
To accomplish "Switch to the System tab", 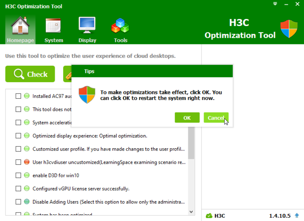I will pyautogui.click(x=54, y=29).
